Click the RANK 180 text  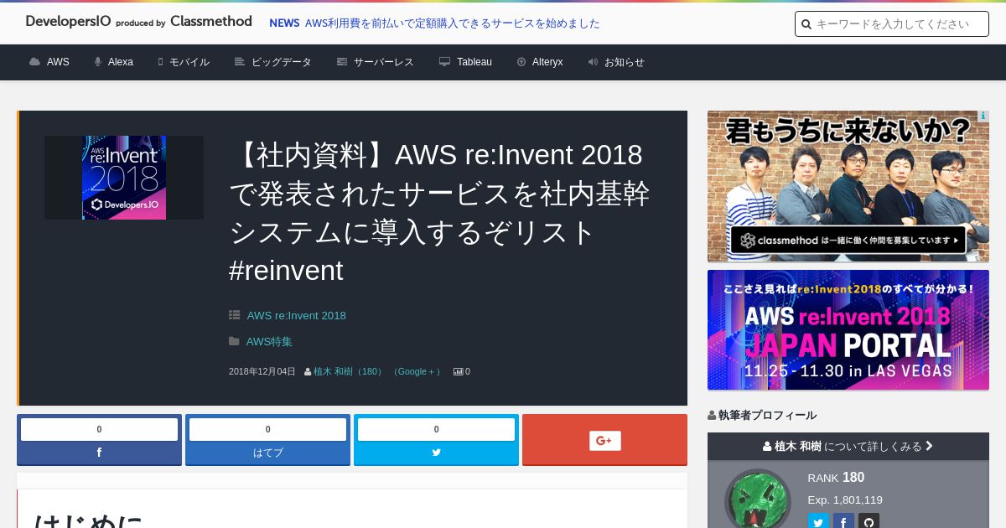[x=836, y=478]
